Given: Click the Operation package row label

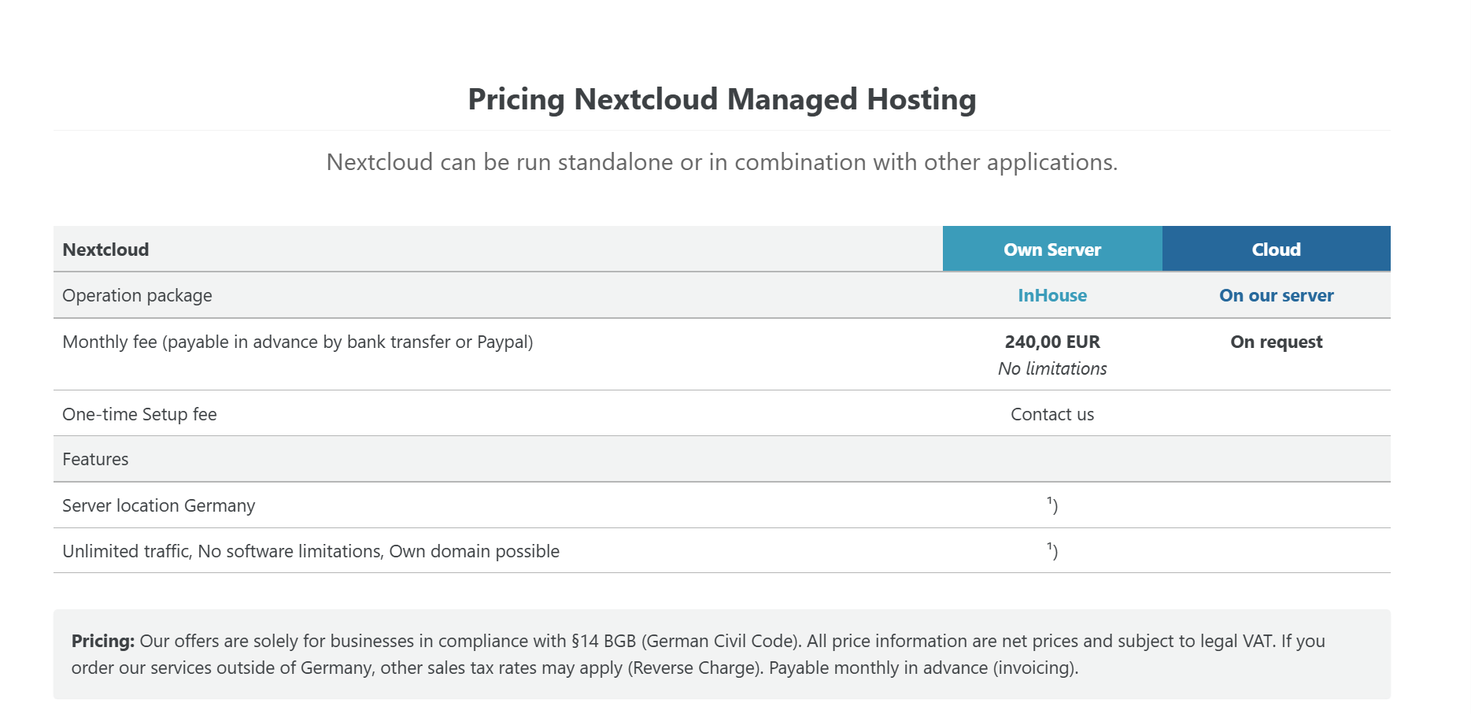Looking at the screenshot, I should (137, 295).
